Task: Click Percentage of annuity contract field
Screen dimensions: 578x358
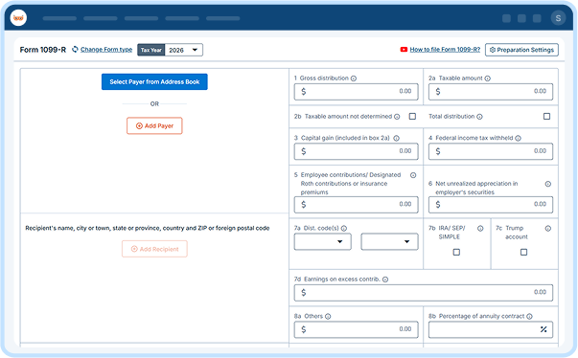Action: [491, 329]
